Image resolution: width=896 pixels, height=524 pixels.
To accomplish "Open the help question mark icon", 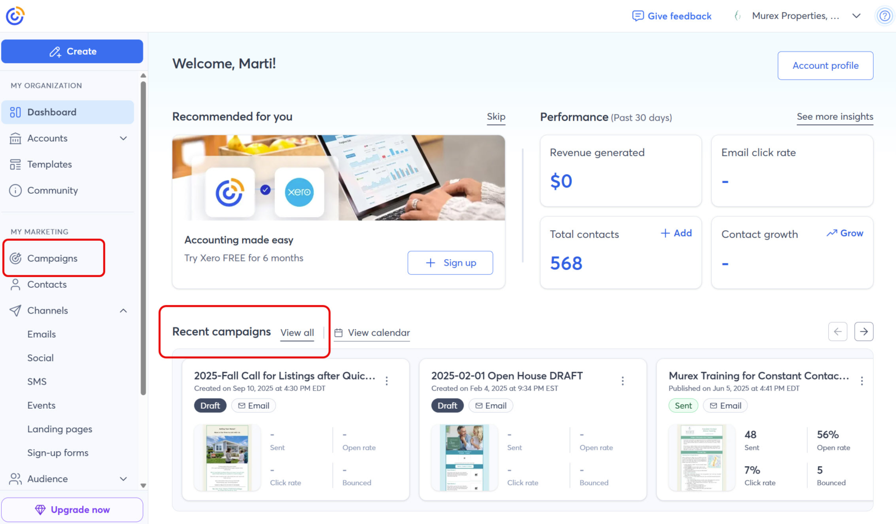I will (x=885, y=16).
